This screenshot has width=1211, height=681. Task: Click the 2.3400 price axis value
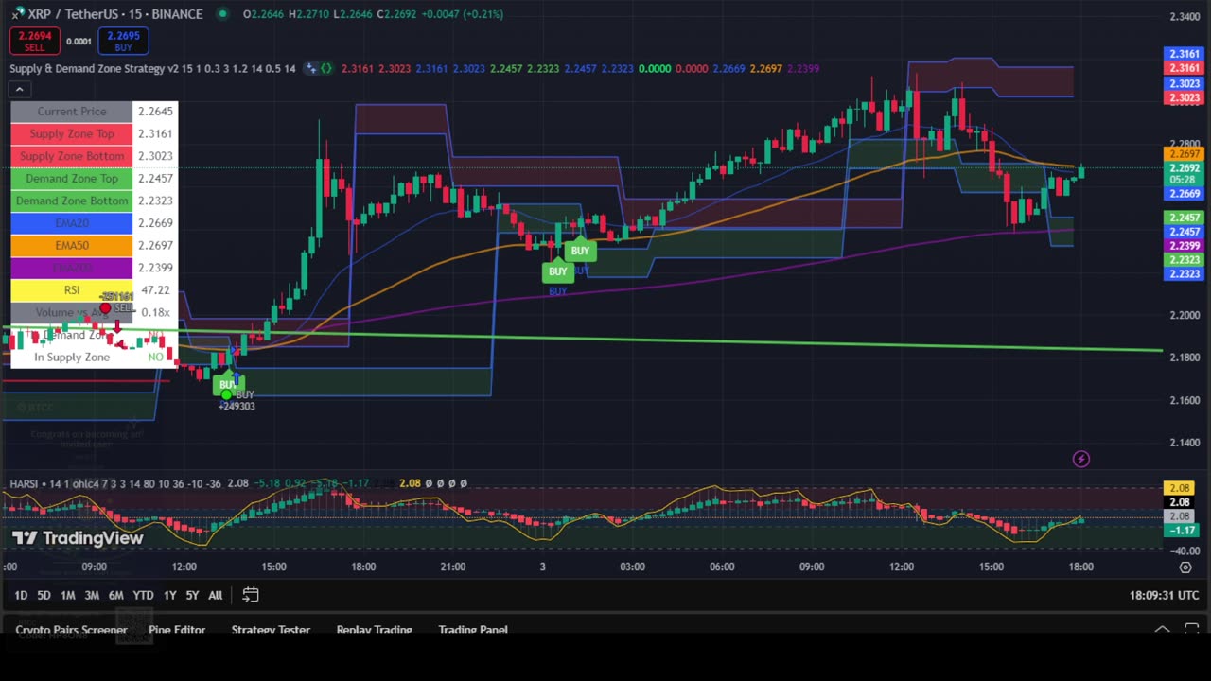[1185, 17]
